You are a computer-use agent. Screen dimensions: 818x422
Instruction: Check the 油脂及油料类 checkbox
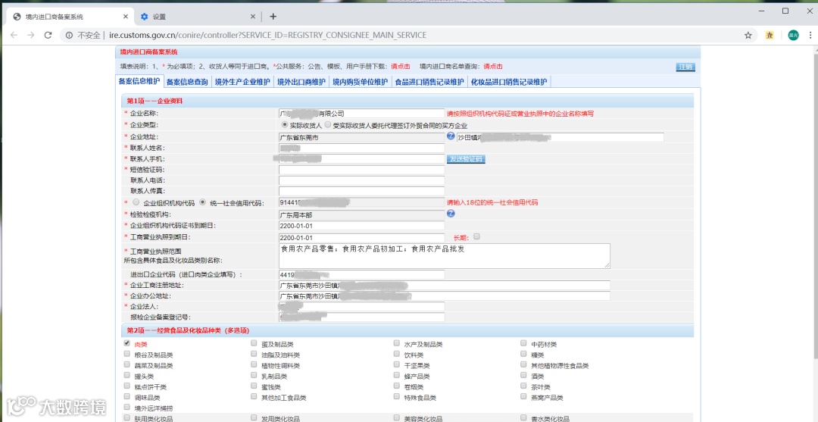(254, 354)
